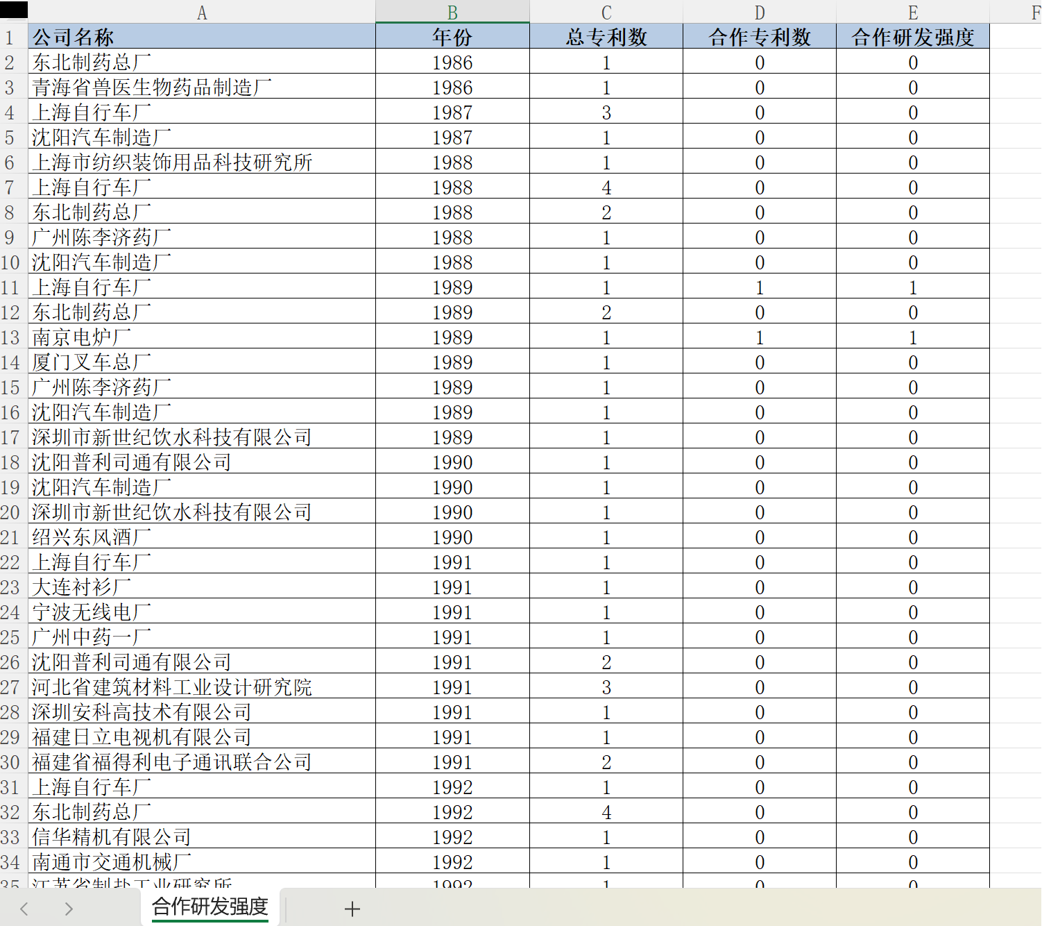Image resolution: width=1042 pixels, height=926 pixels.
Task: Select column A header
Action: pos(202,12)
